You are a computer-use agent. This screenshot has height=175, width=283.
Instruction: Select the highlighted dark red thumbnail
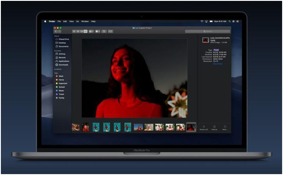coord(191,127)
